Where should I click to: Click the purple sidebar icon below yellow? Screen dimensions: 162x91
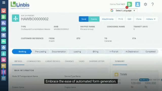tap(4, 72)
